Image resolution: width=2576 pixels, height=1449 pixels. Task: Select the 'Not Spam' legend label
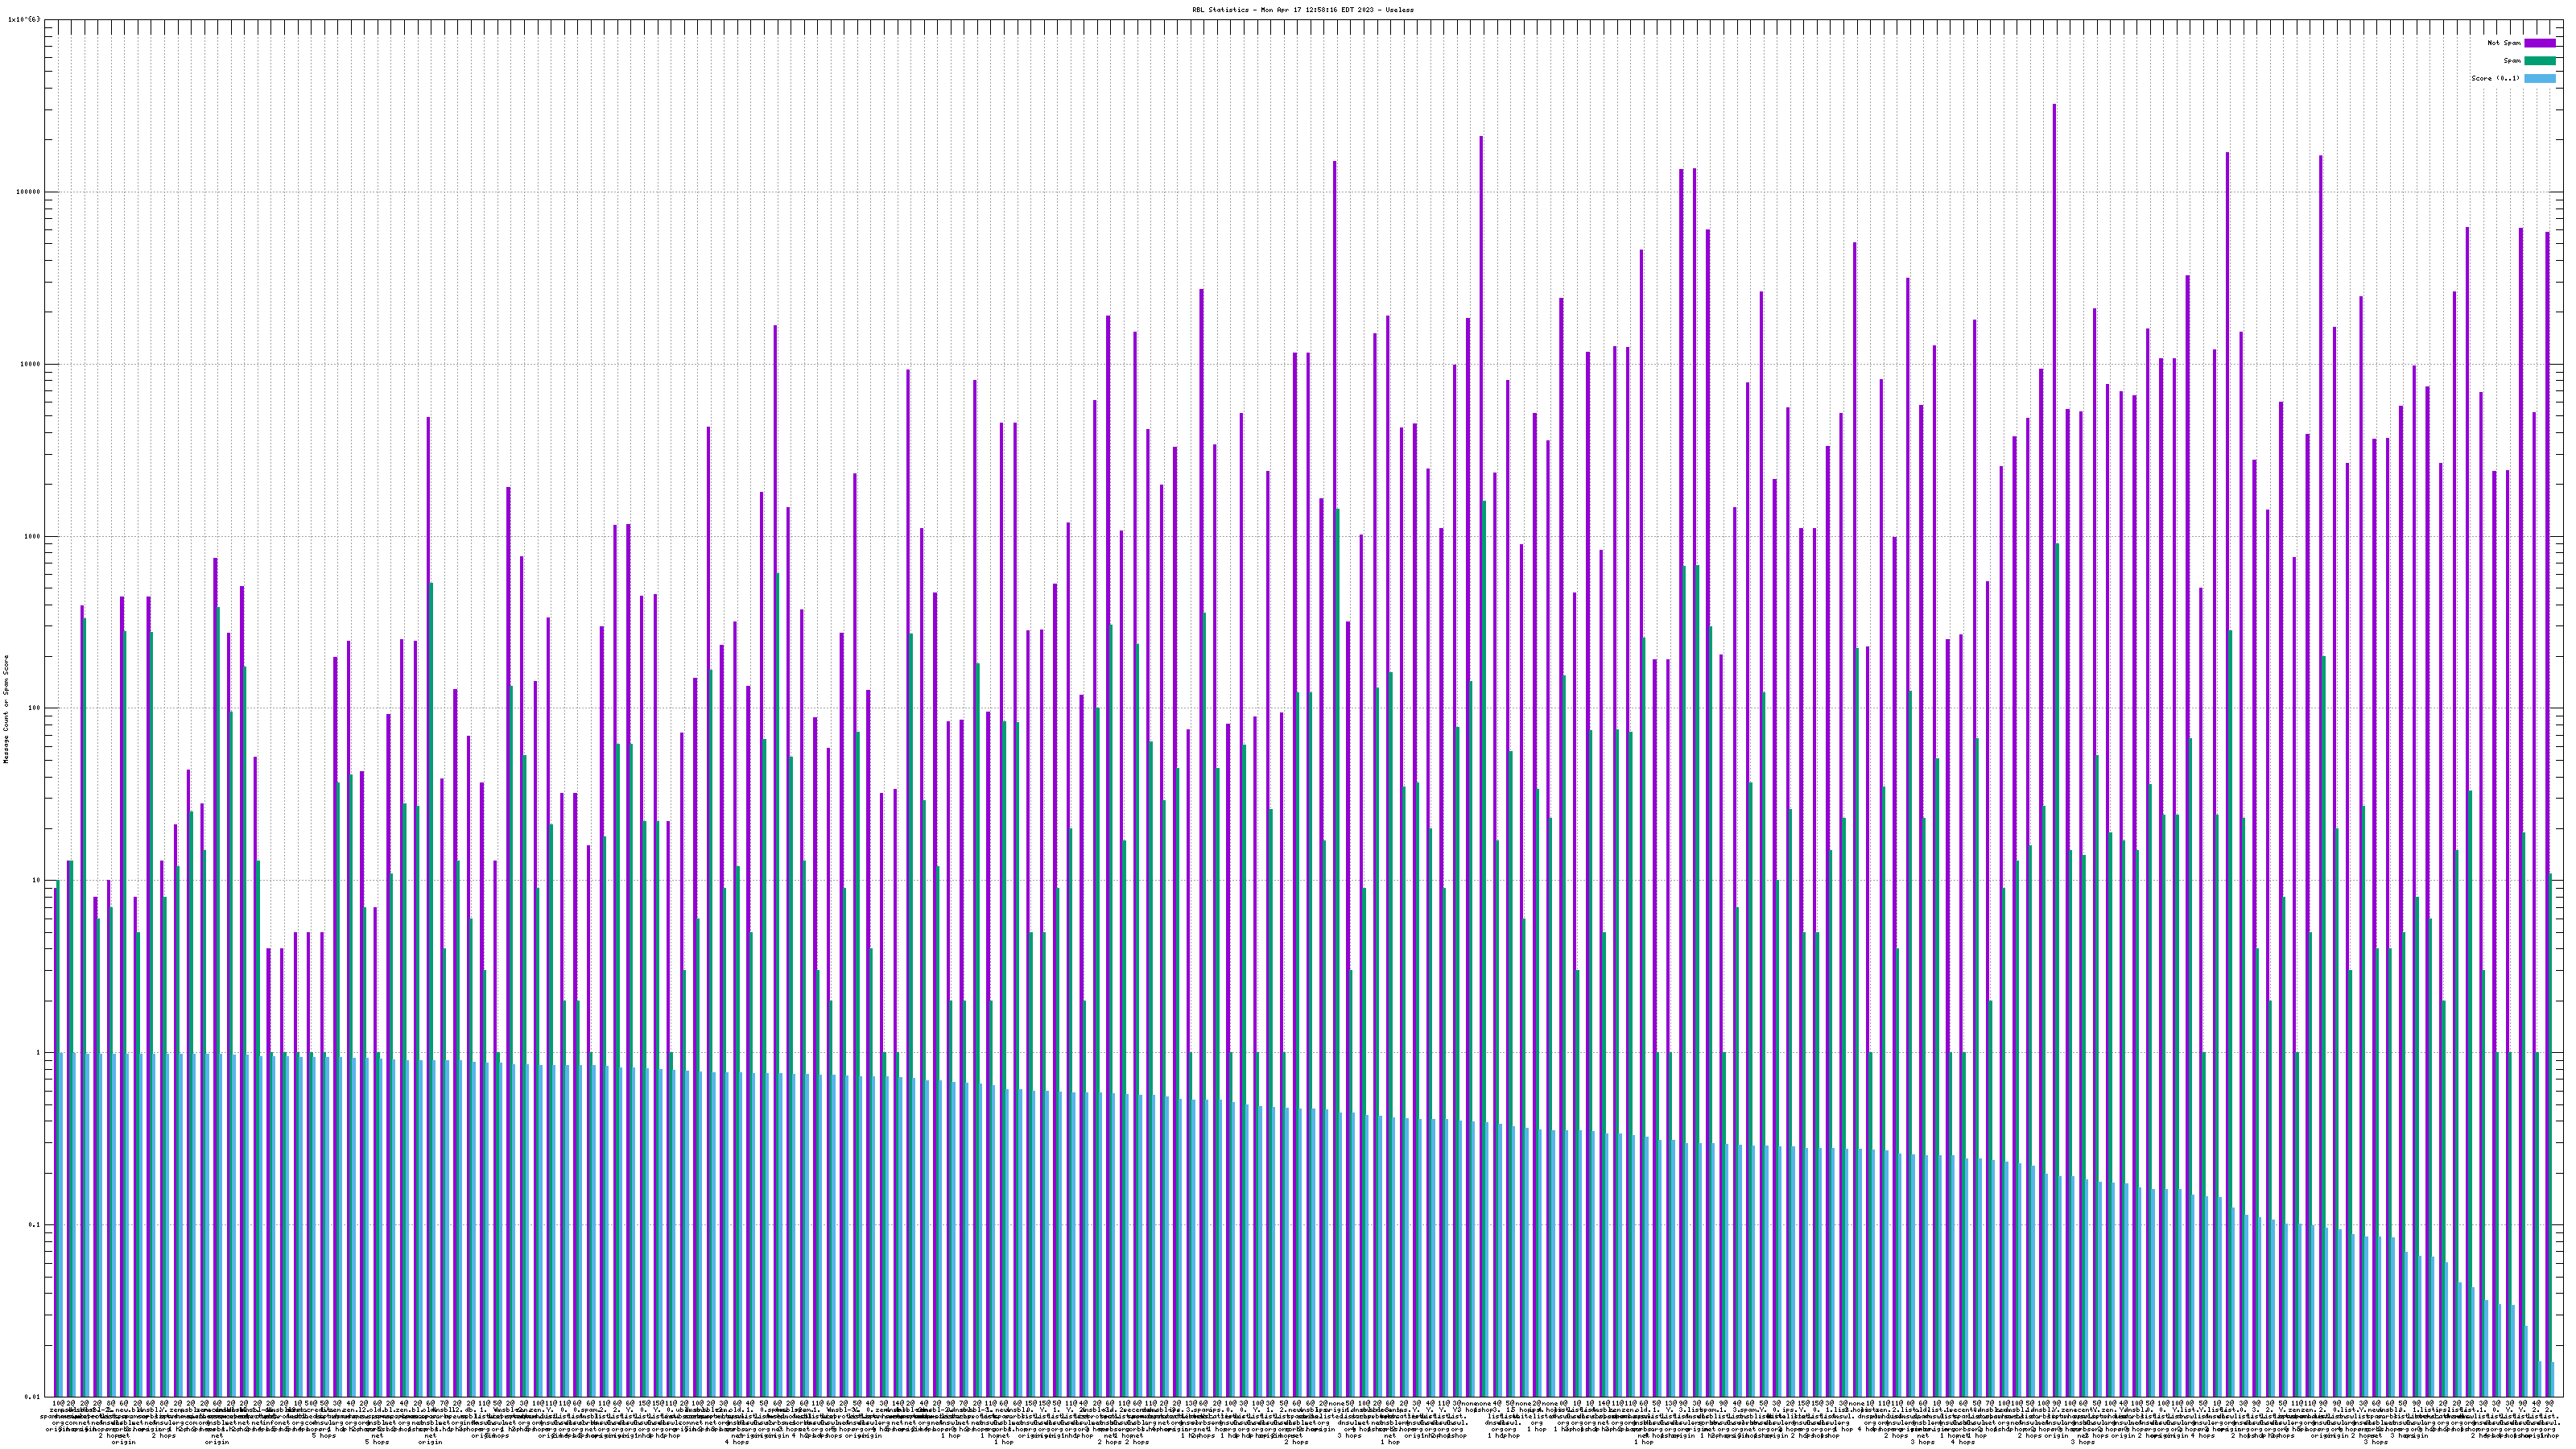point(2504,43)
